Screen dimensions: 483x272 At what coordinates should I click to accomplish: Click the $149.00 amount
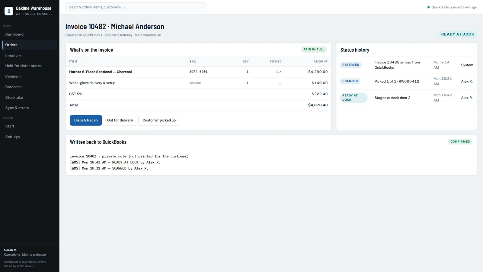(320, 83)
